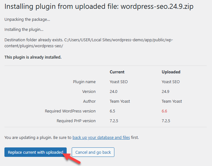
Task: Click the Replace current with uploaded button
Action: 35,152
